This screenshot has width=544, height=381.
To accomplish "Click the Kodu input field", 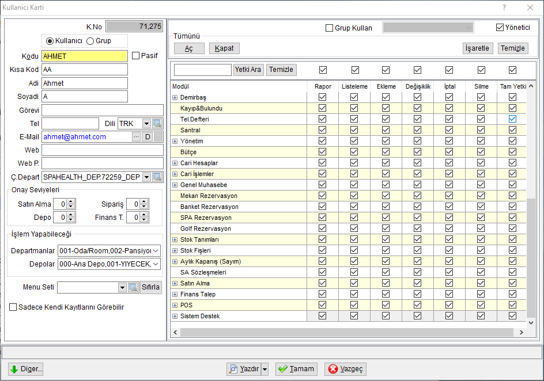I will pyautogui.click(x=85, y=56).
